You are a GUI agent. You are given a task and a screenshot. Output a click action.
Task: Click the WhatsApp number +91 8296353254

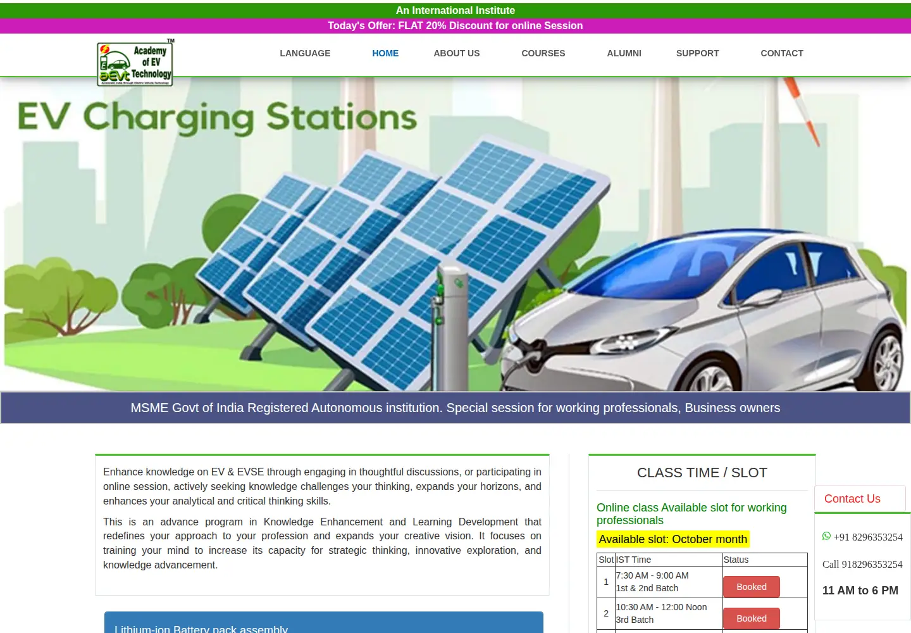pos(868,537)
